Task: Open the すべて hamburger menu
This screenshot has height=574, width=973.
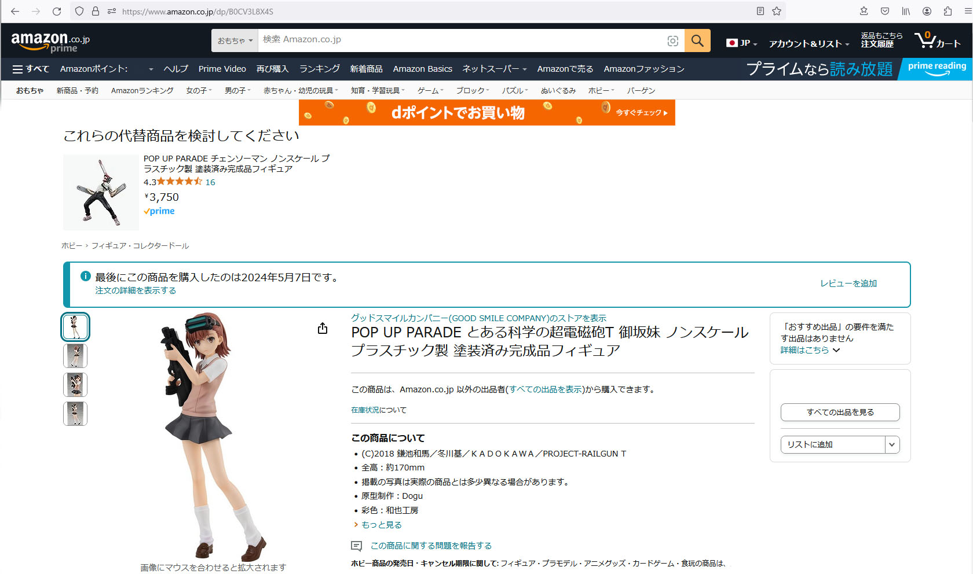Action: pyautogui.click(x=31, y=69)
